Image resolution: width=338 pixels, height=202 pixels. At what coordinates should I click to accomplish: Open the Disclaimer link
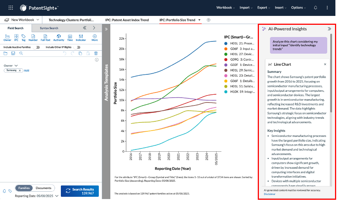tap(269, 194)
